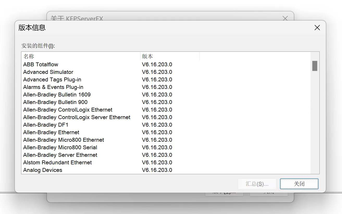Click the 版本 column header

click(x=147, y=56)
